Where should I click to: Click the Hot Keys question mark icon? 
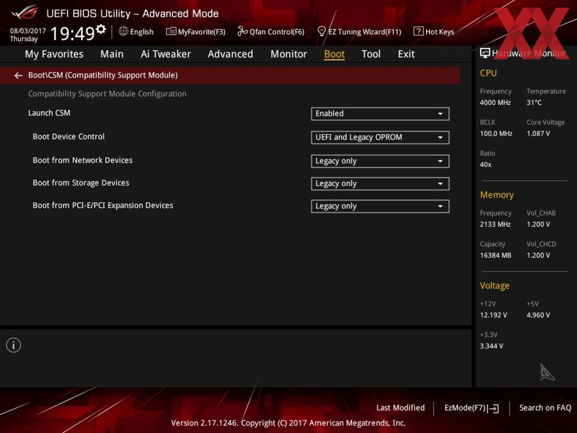pos(418,31)
